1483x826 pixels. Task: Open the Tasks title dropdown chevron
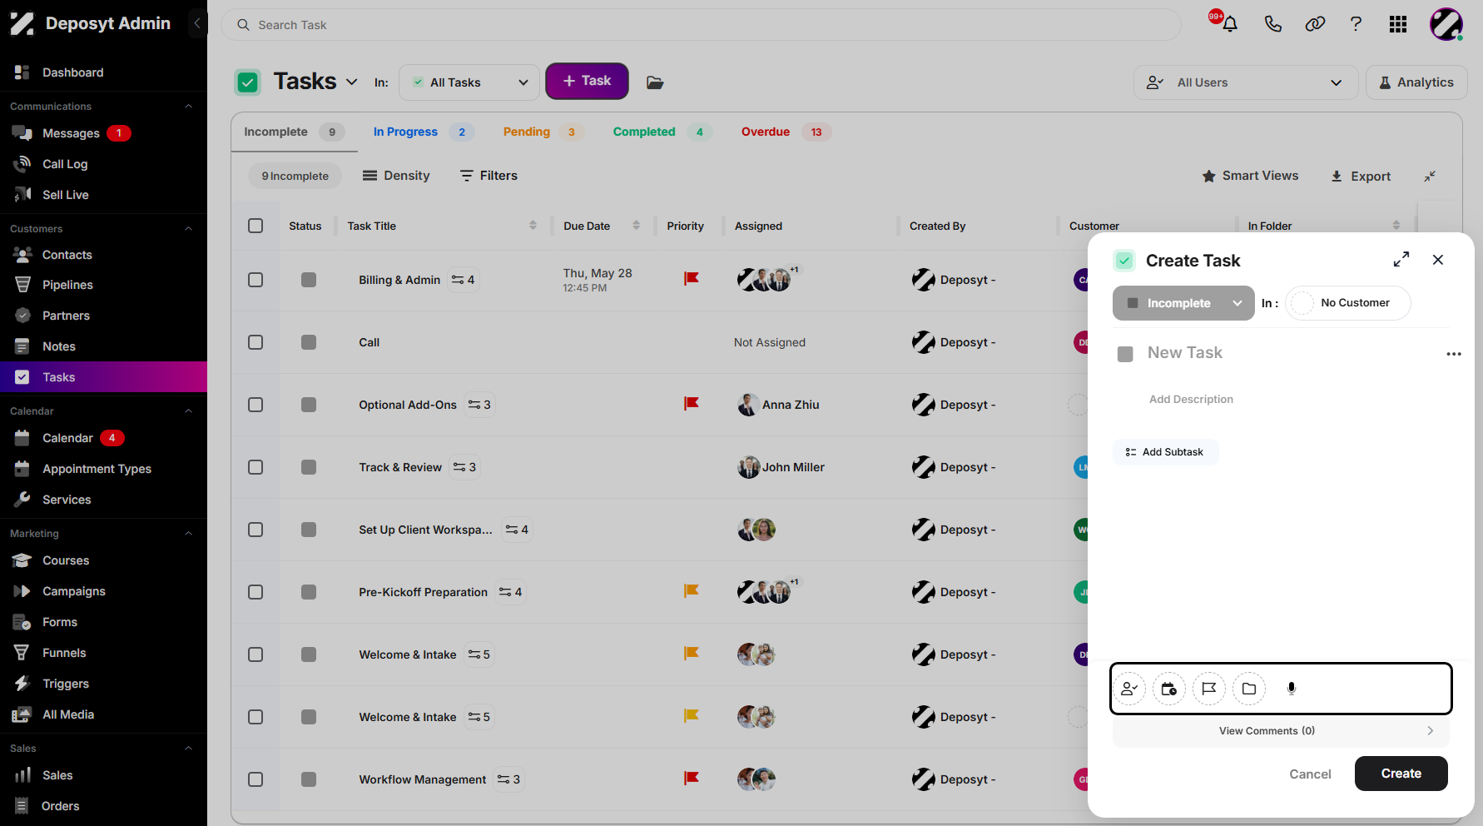point(352,82)
